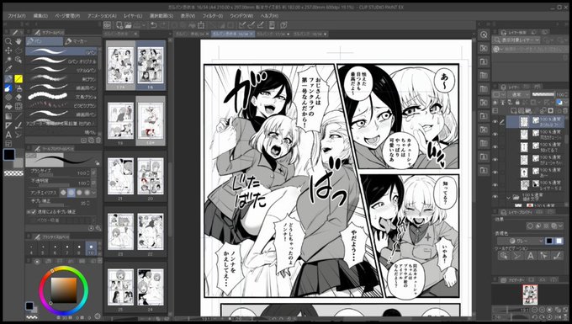Select the Eyedropper tool
Viewport: 572px width, 324px height.
8,69
